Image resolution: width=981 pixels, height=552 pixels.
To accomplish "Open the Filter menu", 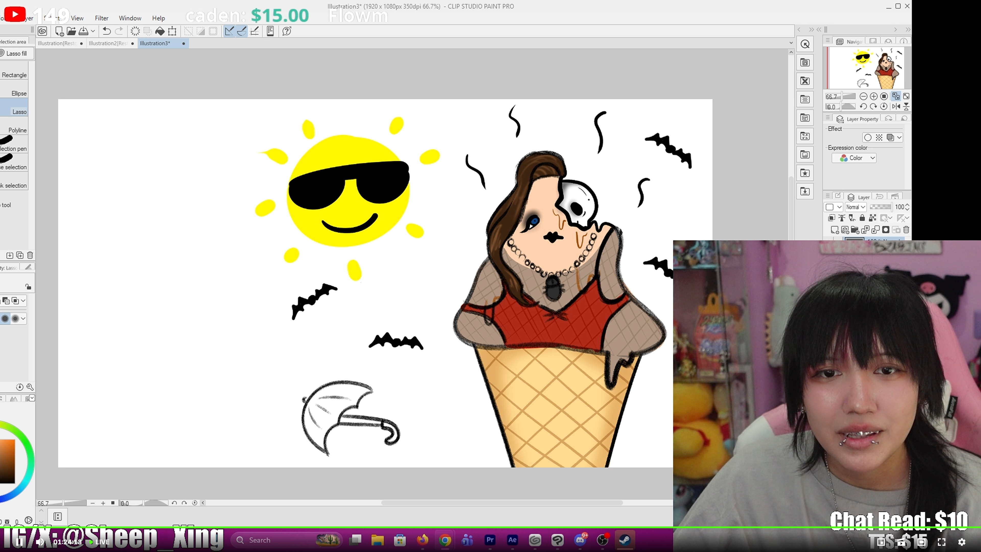I will tap(101, 18).
